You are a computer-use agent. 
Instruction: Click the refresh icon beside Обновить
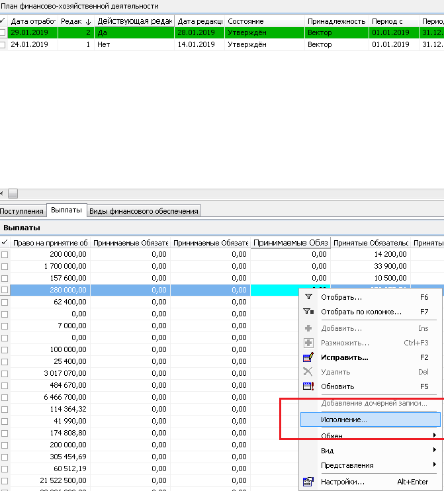tap(308, 386)
